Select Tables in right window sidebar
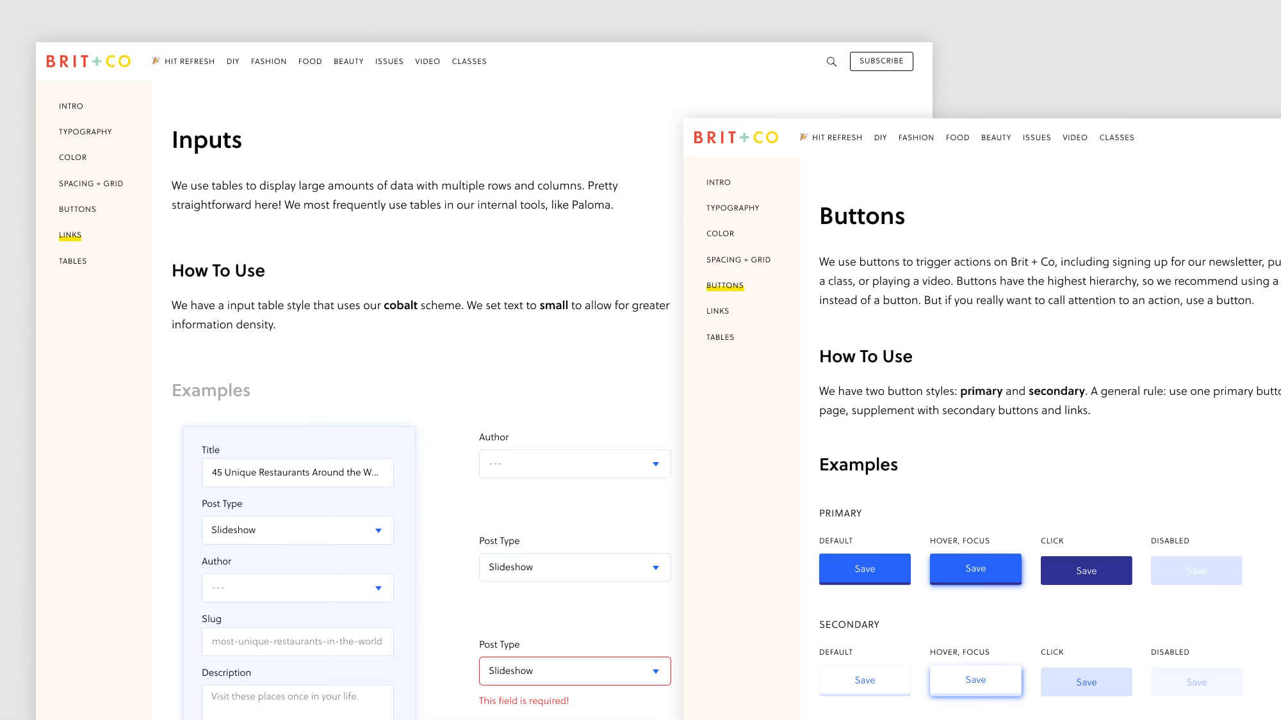The width and height of the screenshot is (1281, 720). pyautogui.click(x=720, y=337)
